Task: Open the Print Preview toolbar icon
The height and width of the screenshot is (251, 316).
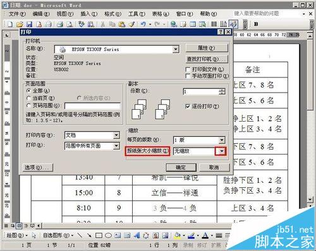Action: click(70, 24)
